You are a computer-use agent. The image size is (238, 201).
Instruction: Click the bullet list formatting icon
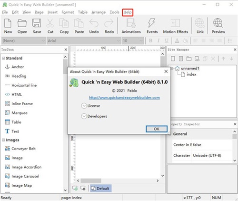[230, 41]
